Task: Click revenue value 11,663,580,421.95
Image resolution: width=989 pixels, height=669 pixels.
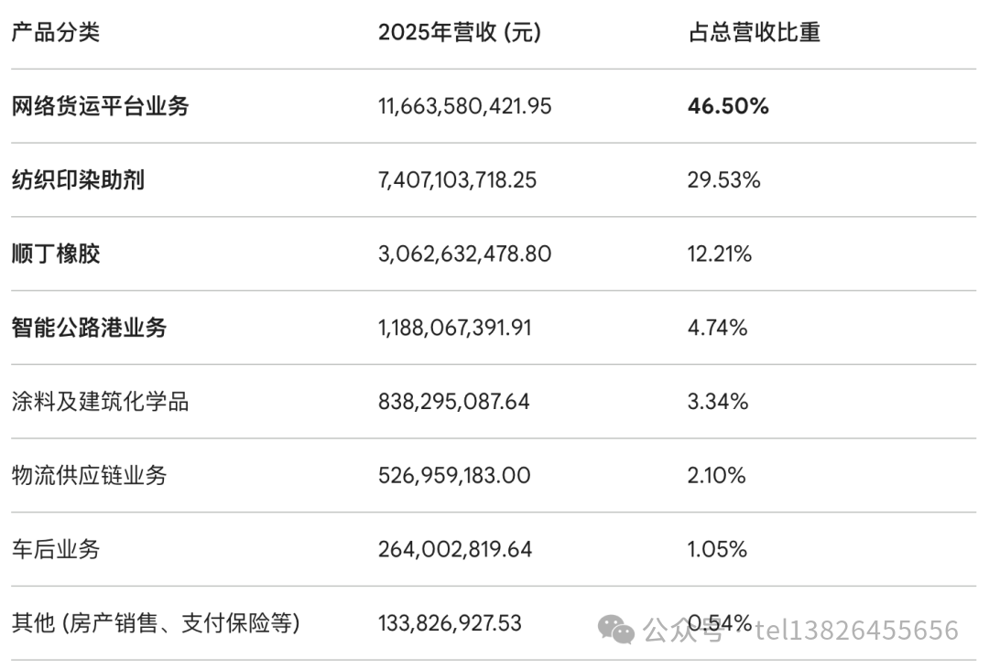Action: [465, 106]
